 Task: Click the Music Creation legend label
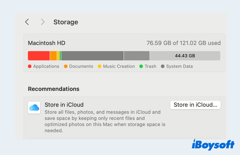pyautogui.click(x=119, y=66)
